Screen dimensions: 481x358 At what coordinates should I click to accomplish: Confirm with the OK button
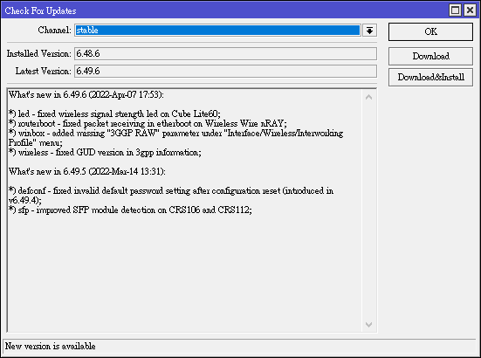click(430, 31)
